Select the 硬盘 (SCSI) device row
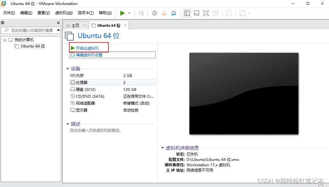This screenshot has width=329, height=187. pyautogui.click(x=113, y=89)
